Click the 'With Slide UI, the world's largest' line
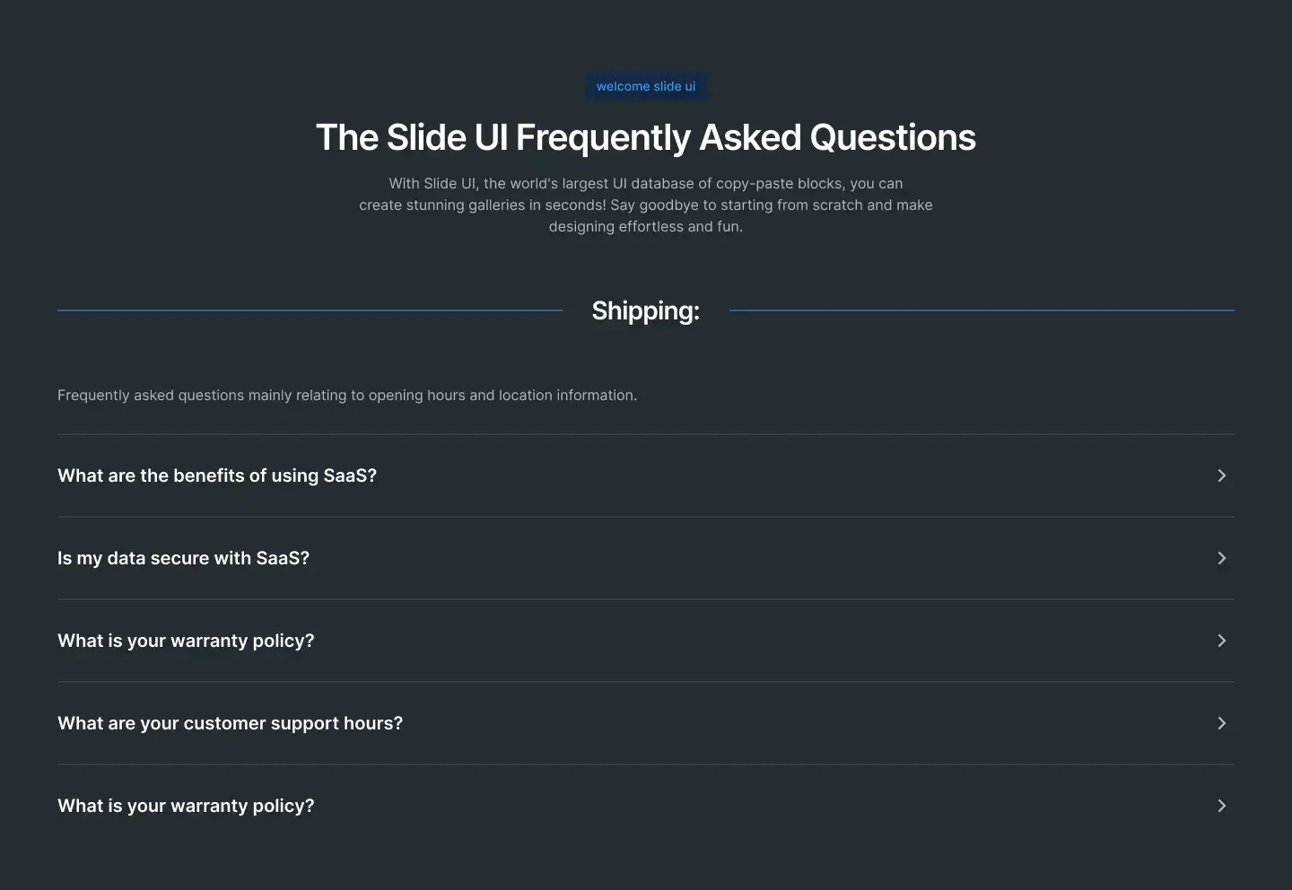Image resolution: width=1292 pixels, height=890 pixels. pos(646,183)
